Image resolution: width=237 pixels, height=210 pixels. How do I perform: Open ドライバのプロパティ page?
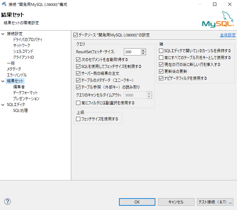pos(28,40)
